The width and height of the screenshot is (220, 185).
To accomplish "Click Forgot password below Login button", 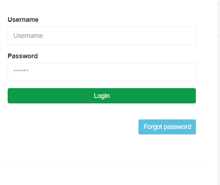I will [167, 127].
